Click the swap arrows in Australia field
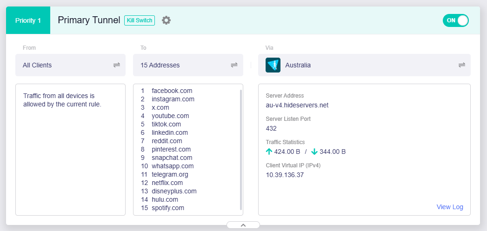This screenshot has height=231, width=487. point(462,65)
